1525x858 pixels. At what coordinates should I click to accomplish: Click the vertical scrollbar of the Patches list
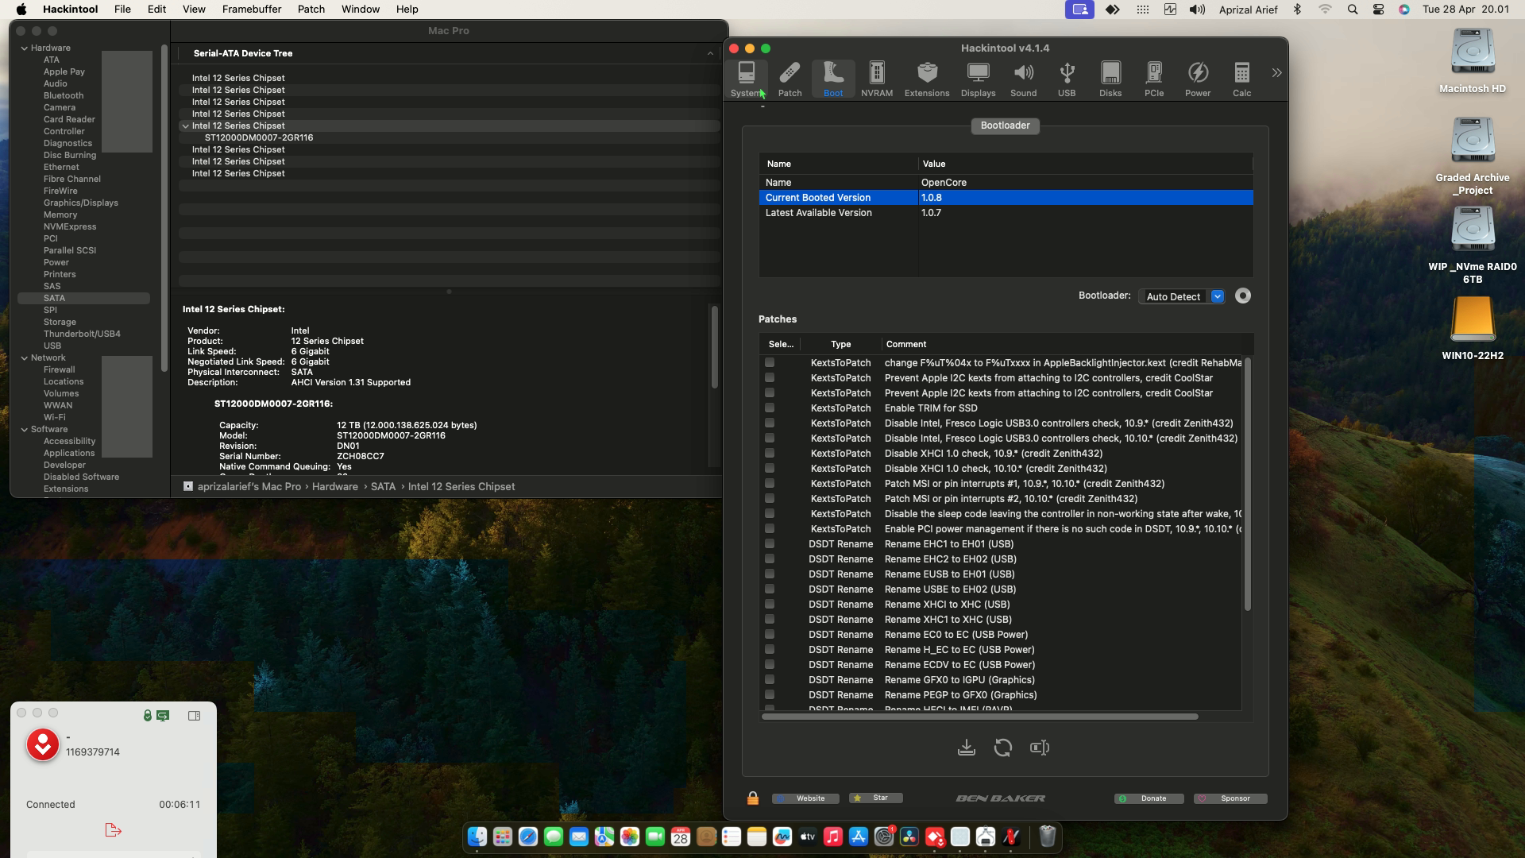click(1247, 484)
